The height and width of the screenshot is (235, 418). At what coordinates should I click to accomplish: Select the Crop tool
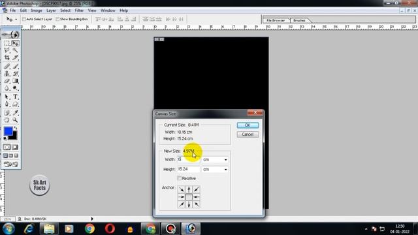7,57
